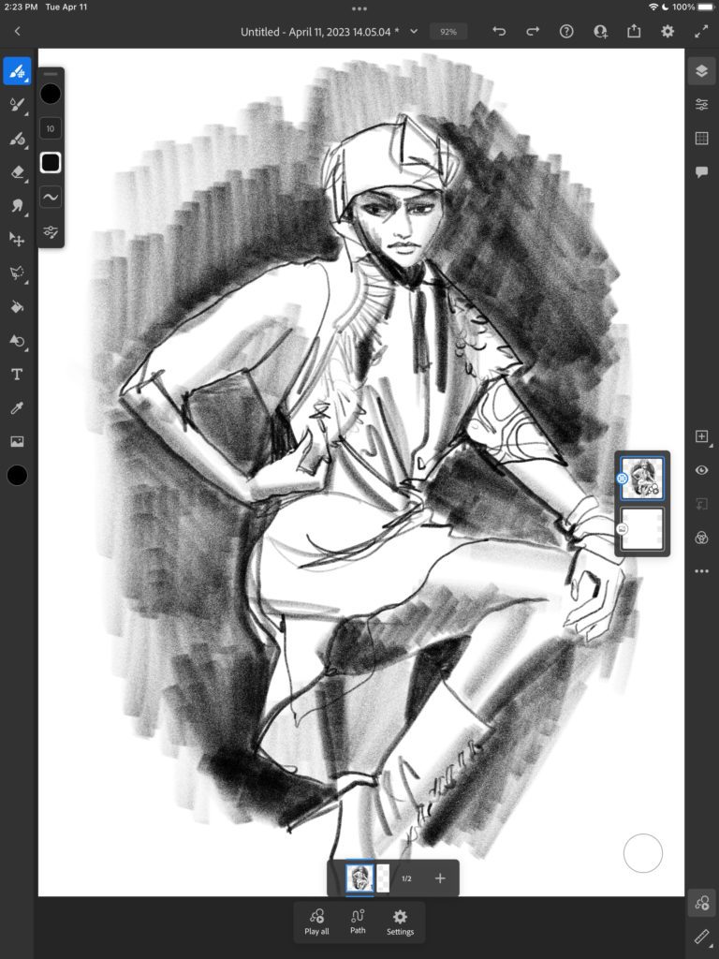Toggle the ruler drawing aid
This screenshot has width=719, height=959.
[701, 937]
